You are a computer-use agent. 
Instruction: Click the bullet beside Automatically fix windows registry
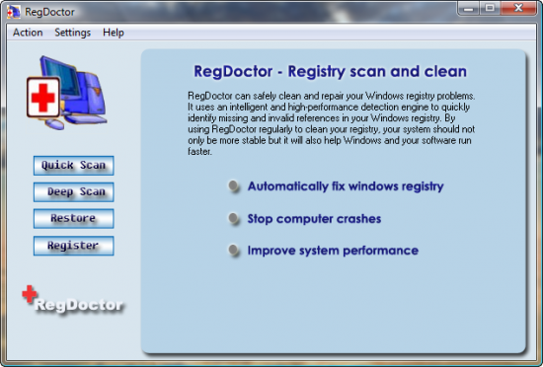234,186
